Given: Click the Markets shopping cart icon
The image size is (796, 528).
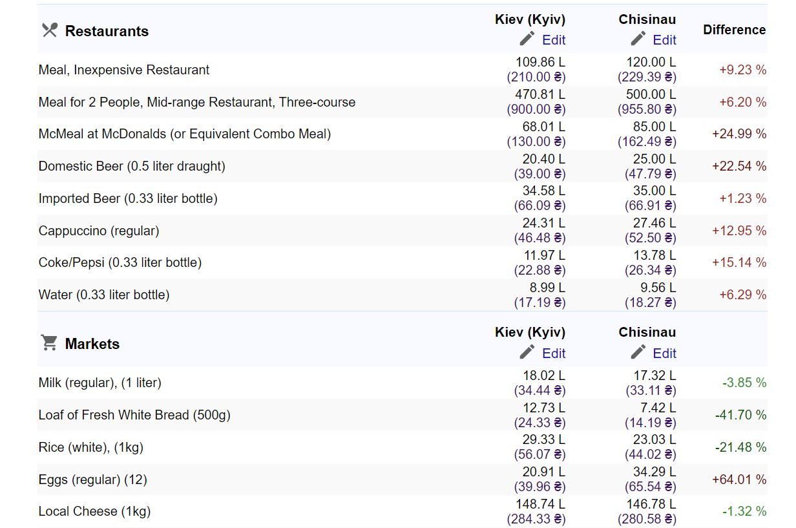Looking at the screenshot, I should click(x=50, y=343).
